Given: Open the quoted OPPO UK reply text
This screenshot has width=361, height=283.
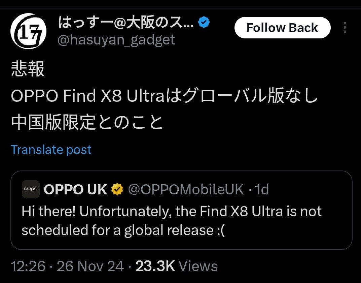Looking at the screenshot, I should 172,221.
